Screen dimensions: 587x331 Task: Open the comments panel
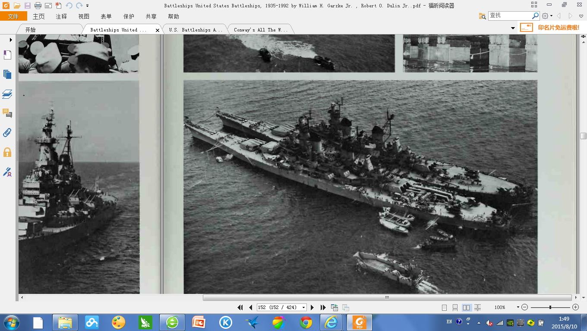click(x=7, y=113)
